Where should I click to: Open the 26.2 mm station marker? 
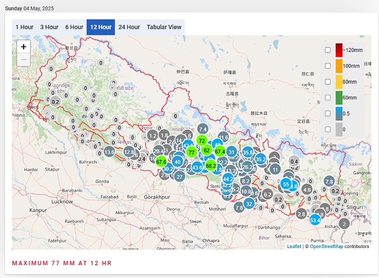[247, 167]
